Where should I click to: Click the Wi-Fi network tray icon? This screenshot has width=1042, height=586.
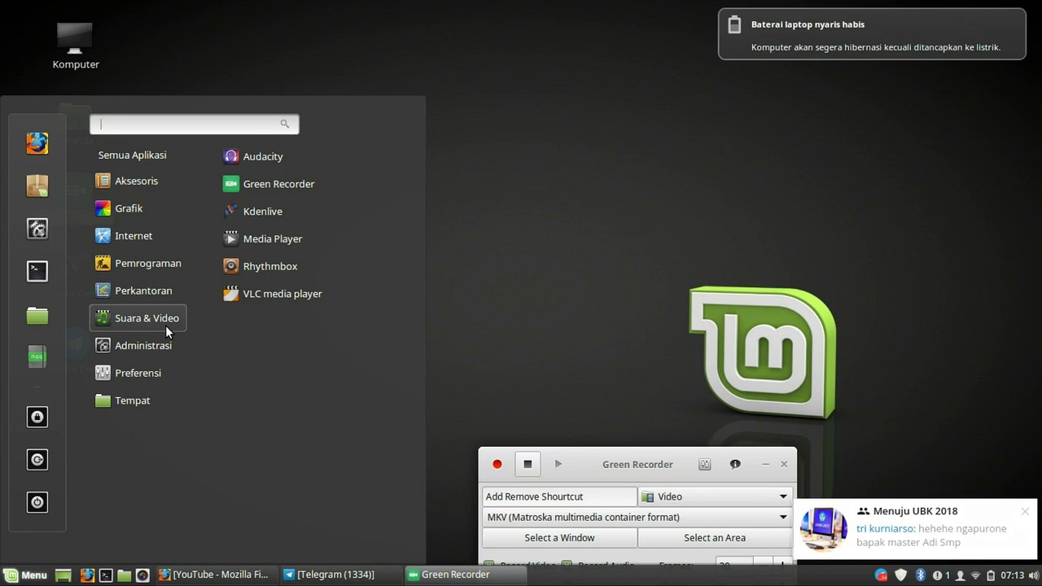(x=975, y=575)
